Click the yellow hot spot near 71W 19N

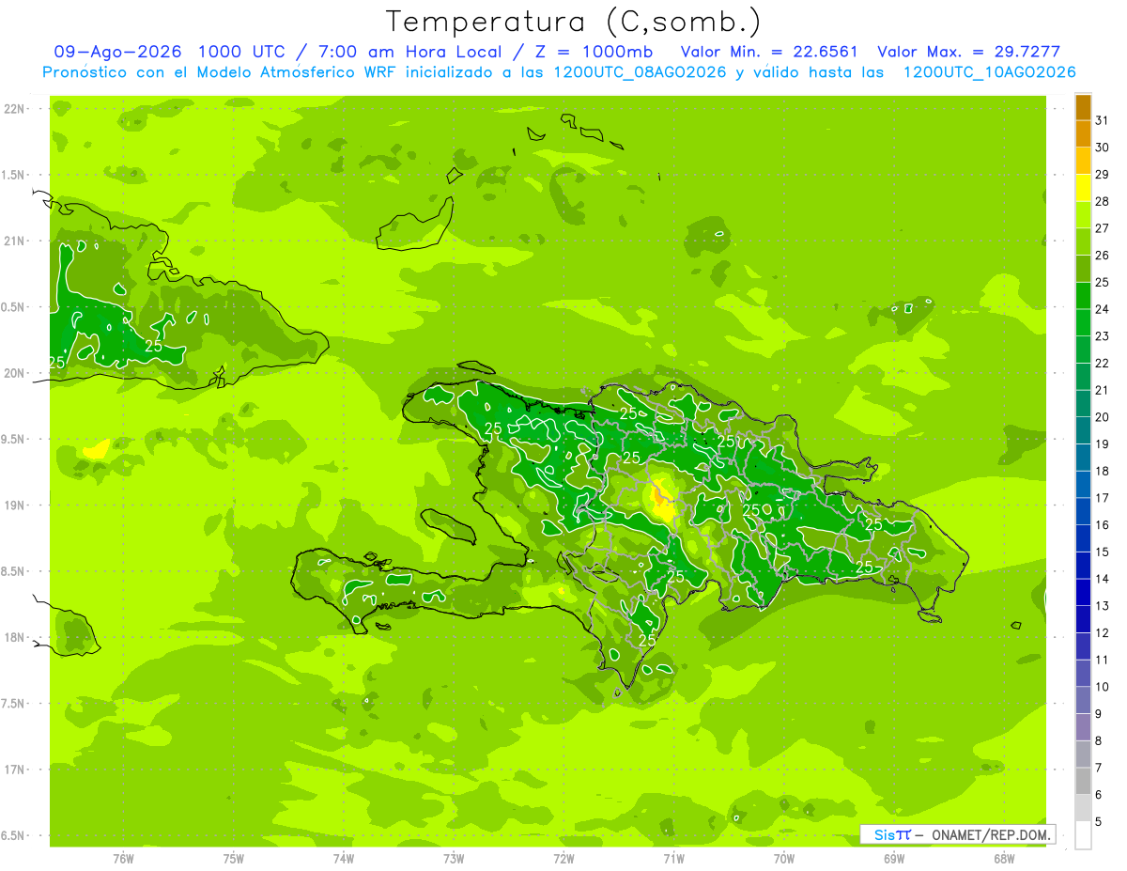point(663,501)
